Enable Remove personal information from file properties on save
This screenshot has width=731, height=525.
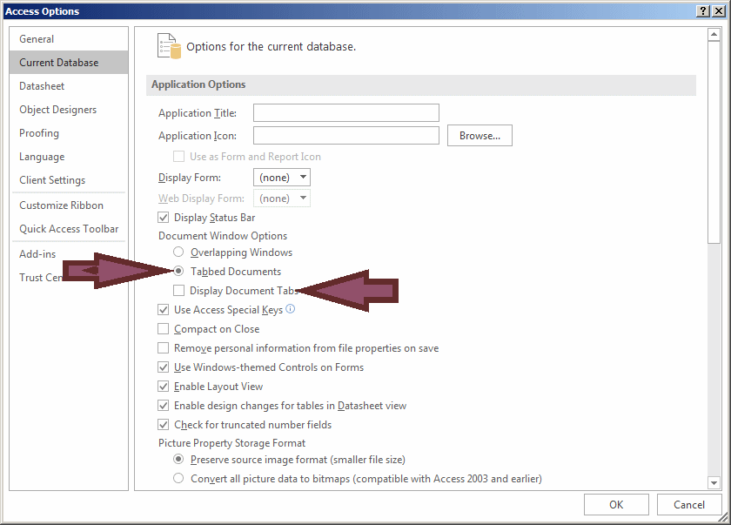[x=163, y=347]
